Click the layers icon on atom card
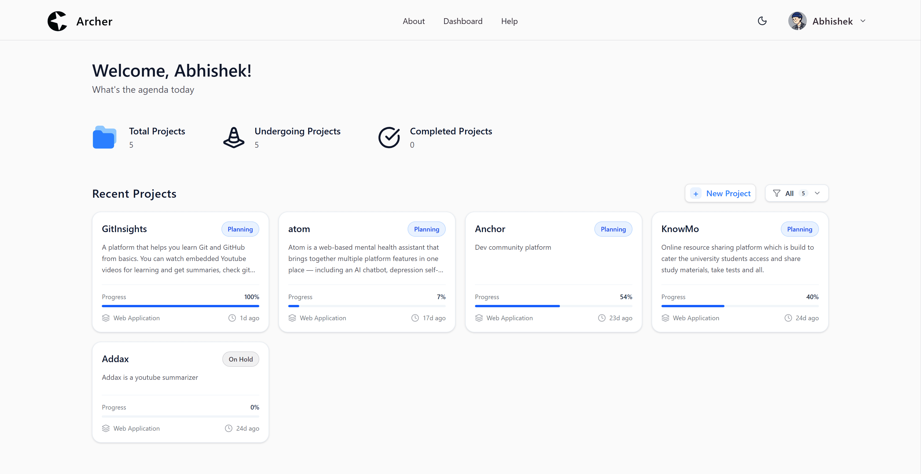Image resolution: width=921 pixels, height=474 pixels. pos(292,318)
